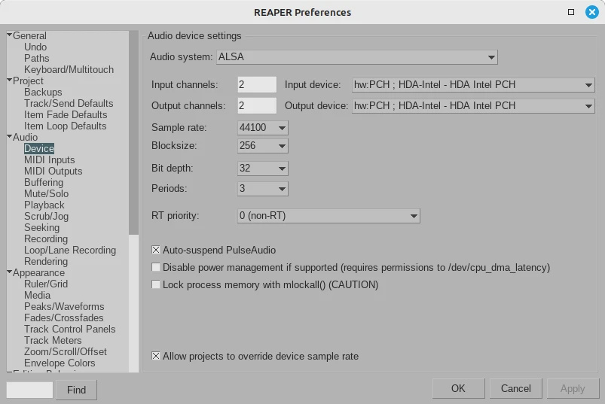
Task: Select the Project category label
Action: pos(28,81)
